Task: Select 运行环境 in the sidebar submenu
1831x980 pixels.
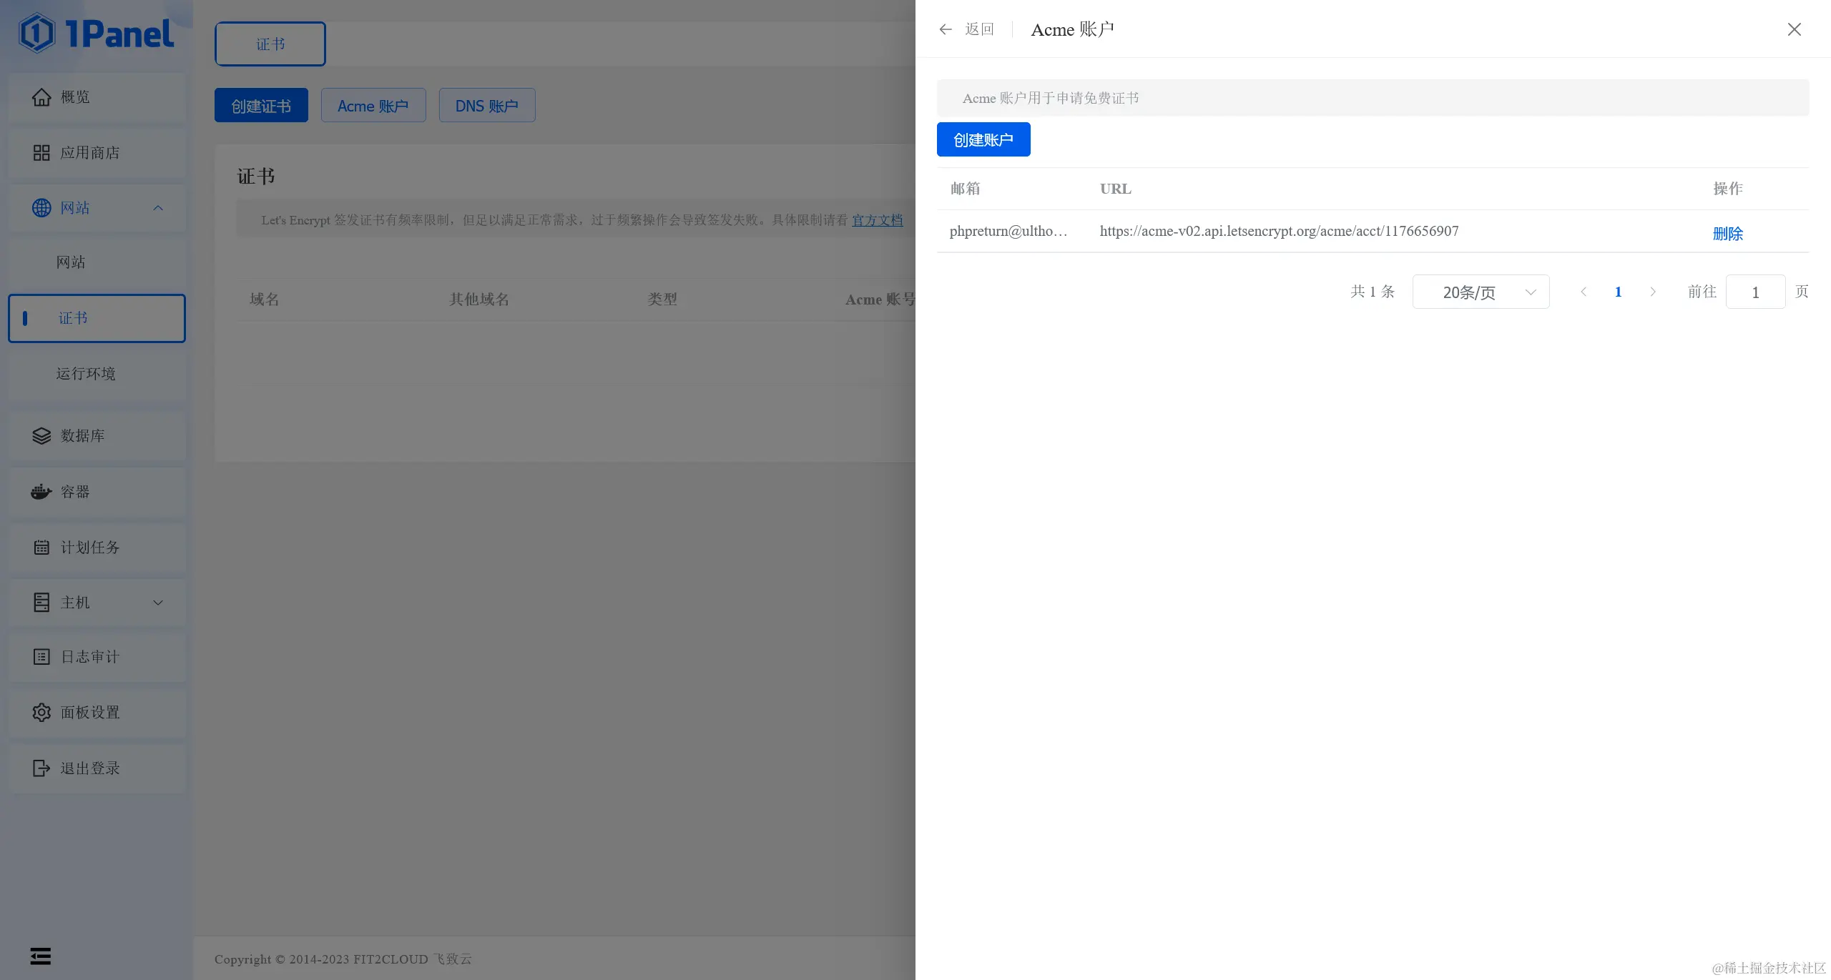Action: coord(86,373)
